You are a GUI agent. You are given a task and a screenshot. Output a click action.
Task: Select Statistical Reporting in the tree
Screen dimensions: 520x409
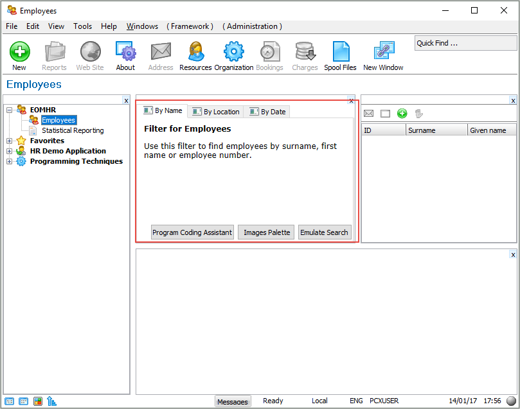click(x=72, y=130)
